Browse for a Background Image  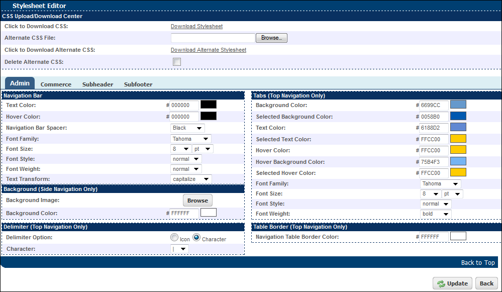pyautogui.click(x=197, y=200)
